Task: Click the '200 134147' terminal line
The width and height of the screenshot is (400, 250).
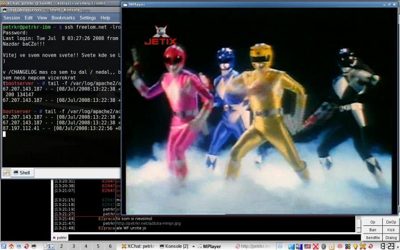Action: 19,94
